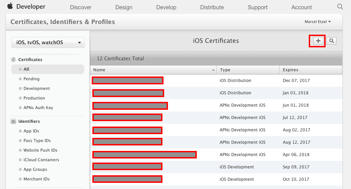Select APNs Development row expiring Apr 06, 2018
The width and height of the screenshot is (351, 189).
(x=216, y=155)
